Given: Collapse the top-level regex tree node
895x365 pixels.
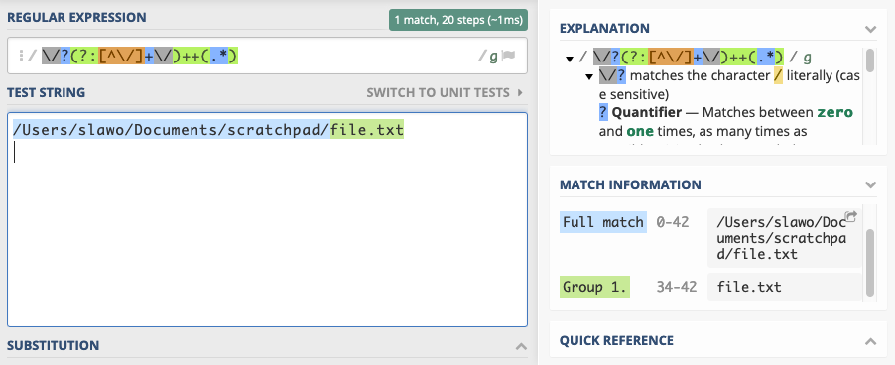Looking at the screenshot, I should (x=570, y=59).
